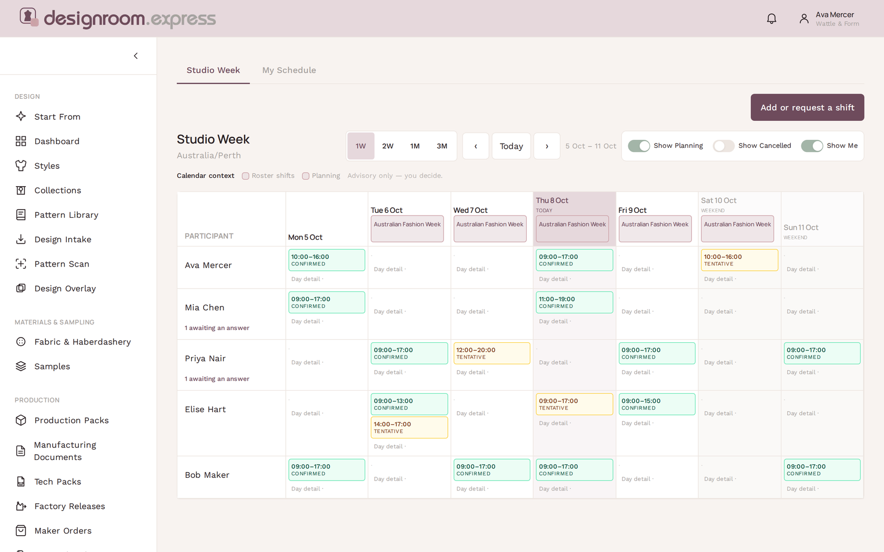Open Pattern Scan icon

pyautogui.click(x=21, y=264)
